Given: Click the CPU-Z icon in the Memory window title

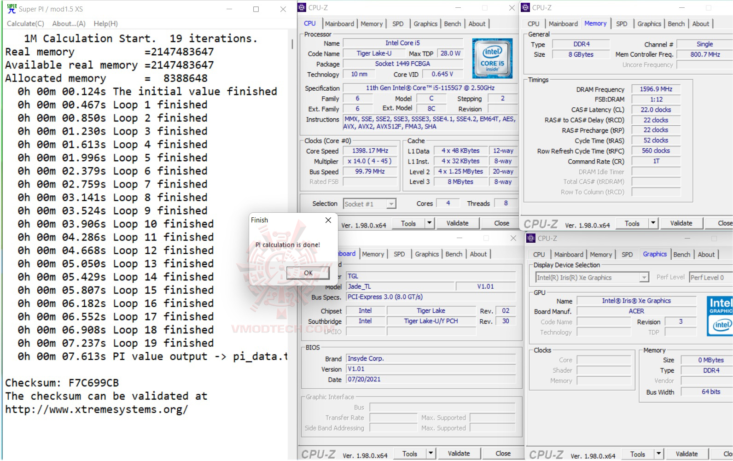Looking at the screenshot, I should (x=526, y=7).
